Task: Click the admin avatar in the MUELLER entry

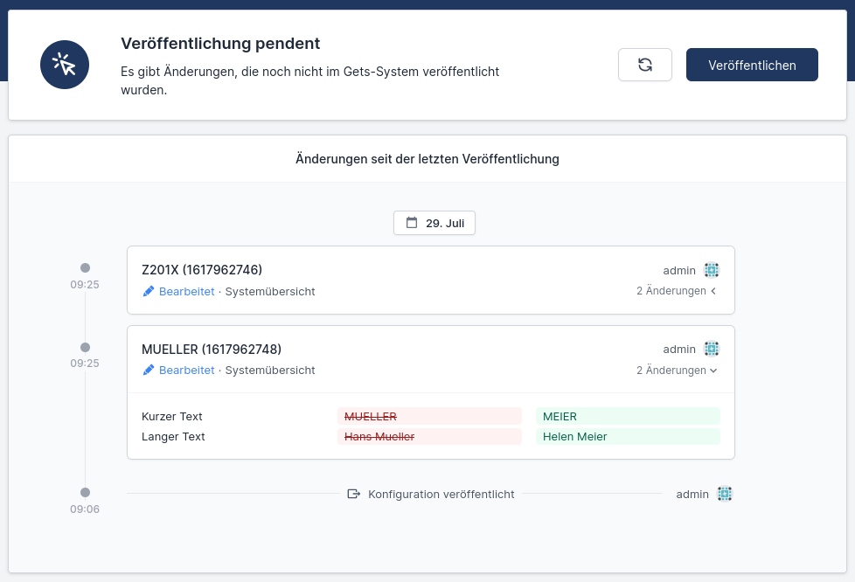Action: click(712, 349)
